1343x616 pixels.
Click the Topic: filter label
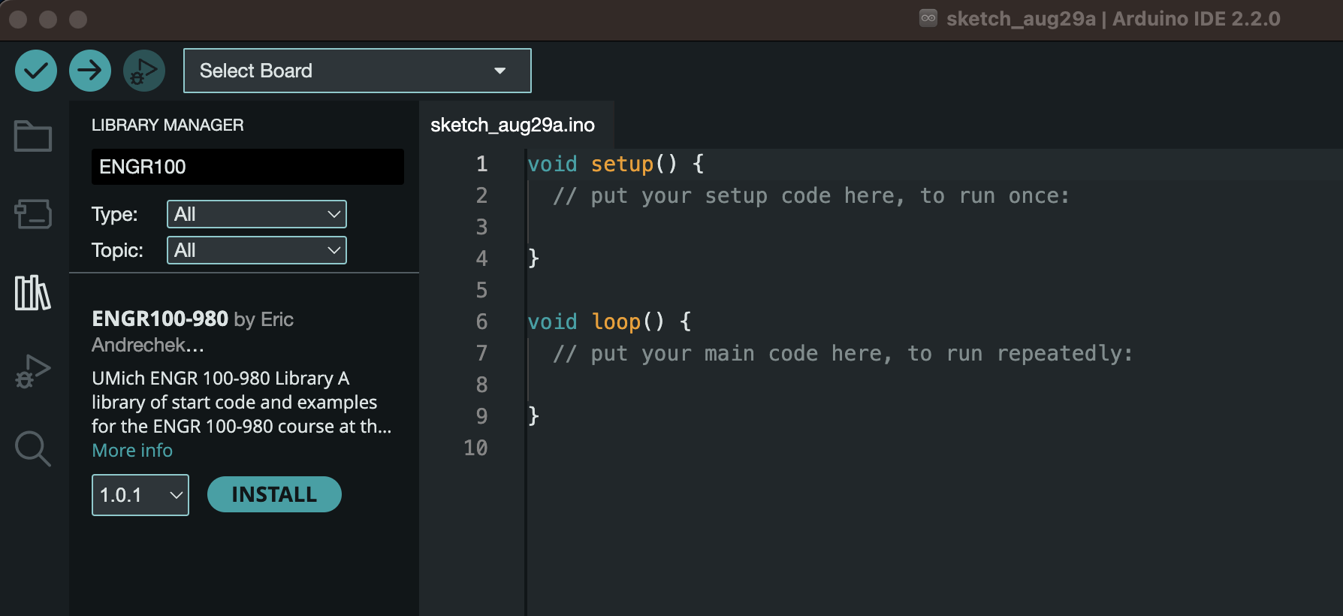tap(117, 250)
